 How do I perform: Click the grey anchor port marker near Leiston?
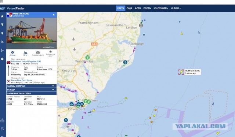[x=141, y=25]
